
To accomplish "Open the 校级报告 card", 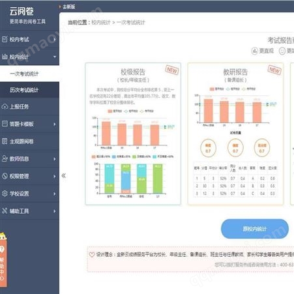I will click(133, 134).
